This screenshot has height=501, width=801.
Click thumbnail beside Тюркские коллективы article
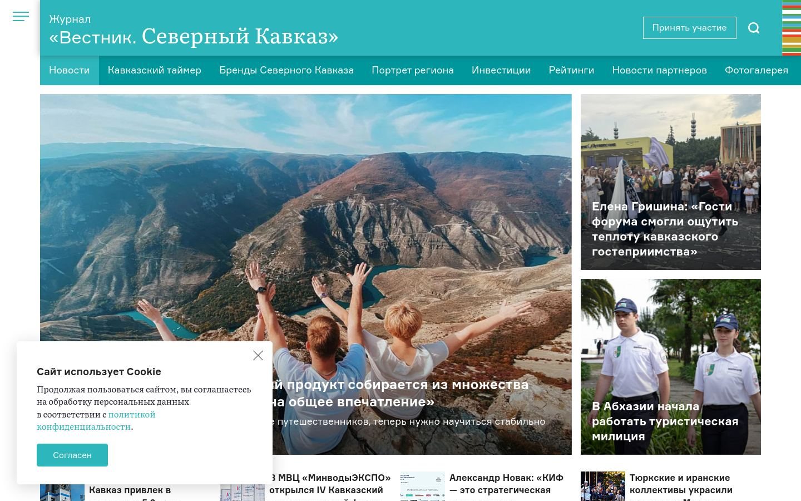click(x=603, y=487)
